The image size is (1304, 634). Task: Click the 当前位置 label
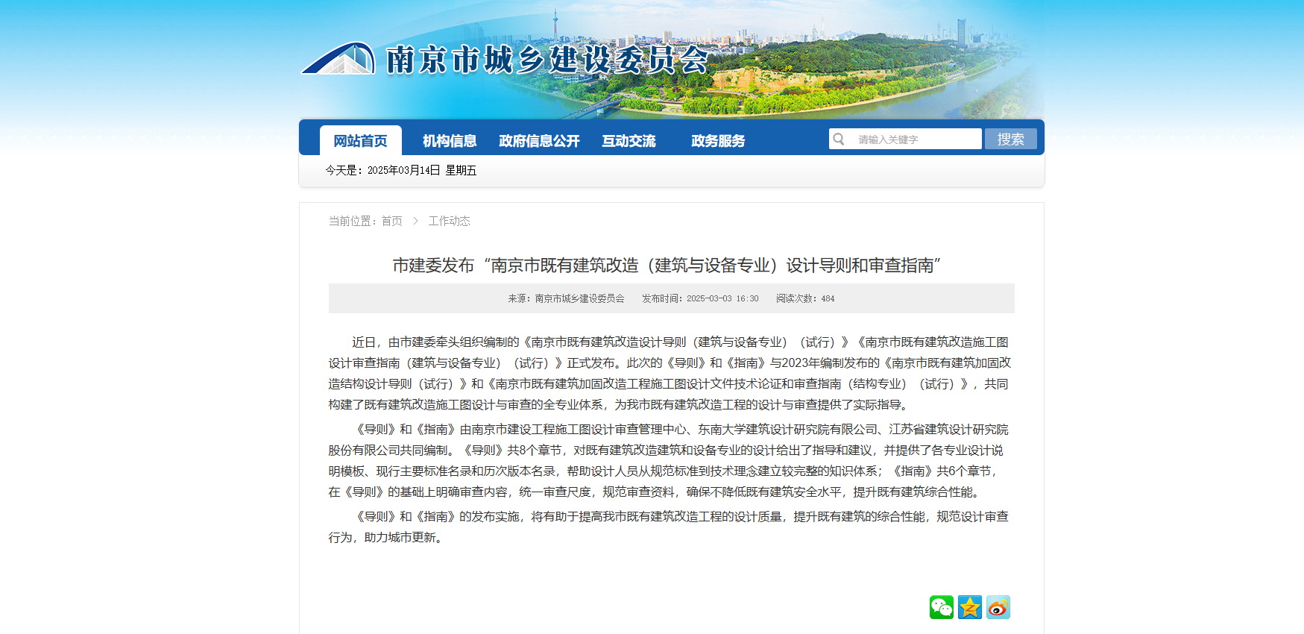352,221
